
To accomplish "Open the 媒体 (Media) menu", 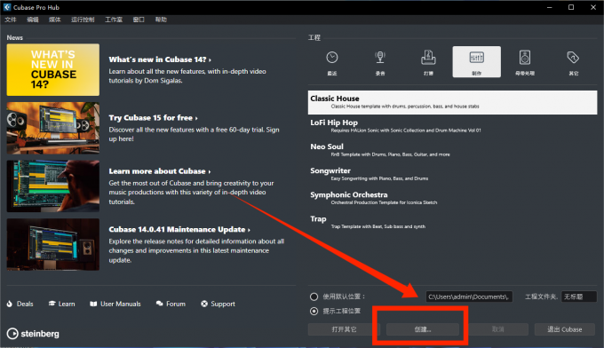I will (x=55, y=20).
